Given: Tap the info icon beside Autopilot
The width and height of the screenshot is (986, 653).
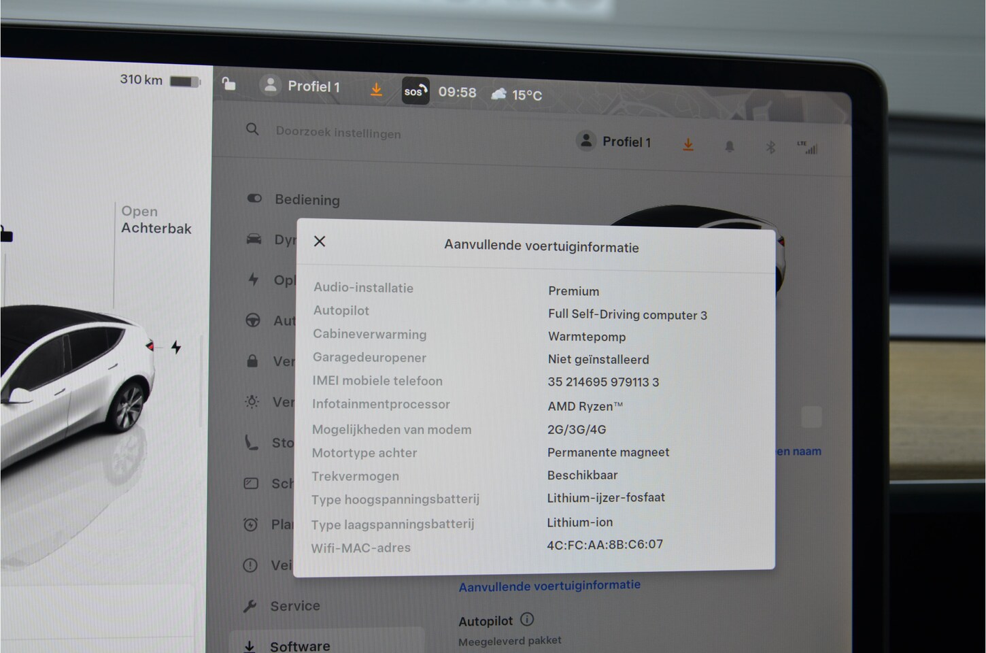Looking at the screenshot, I should point(527,620).
